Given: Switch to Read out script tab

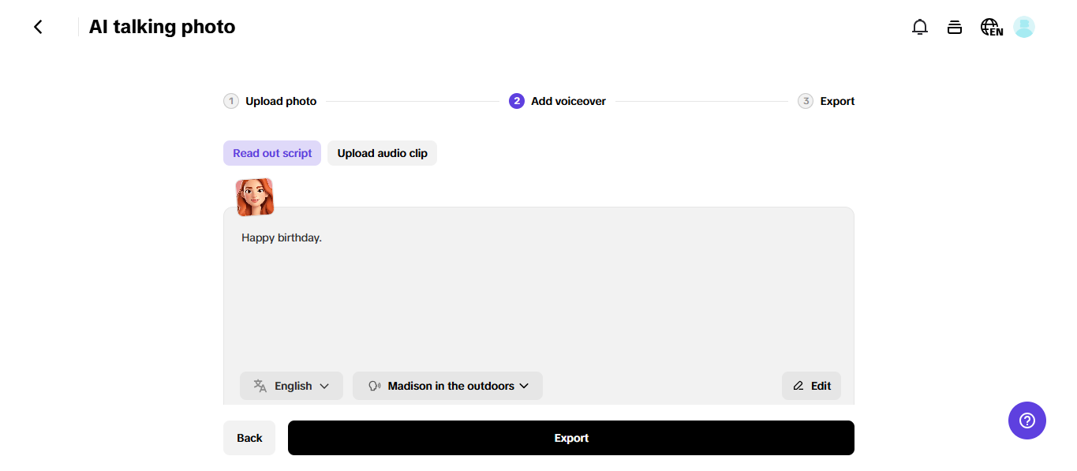Looking at the screenshot, I should [x=272, y=153].
